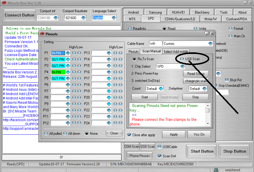Open the Comport Baudrate 921600 dropdown
Screen dimensions: 254x172
pyautogui.click(x=83, y=18)
